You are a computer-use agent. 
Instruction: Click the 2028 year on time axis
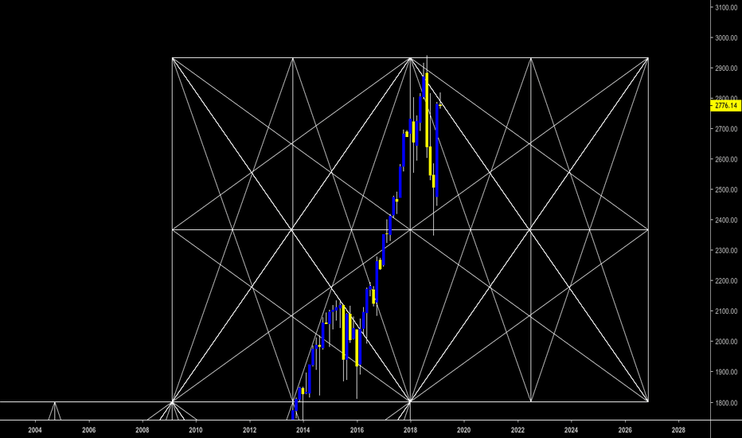point(678,430)
